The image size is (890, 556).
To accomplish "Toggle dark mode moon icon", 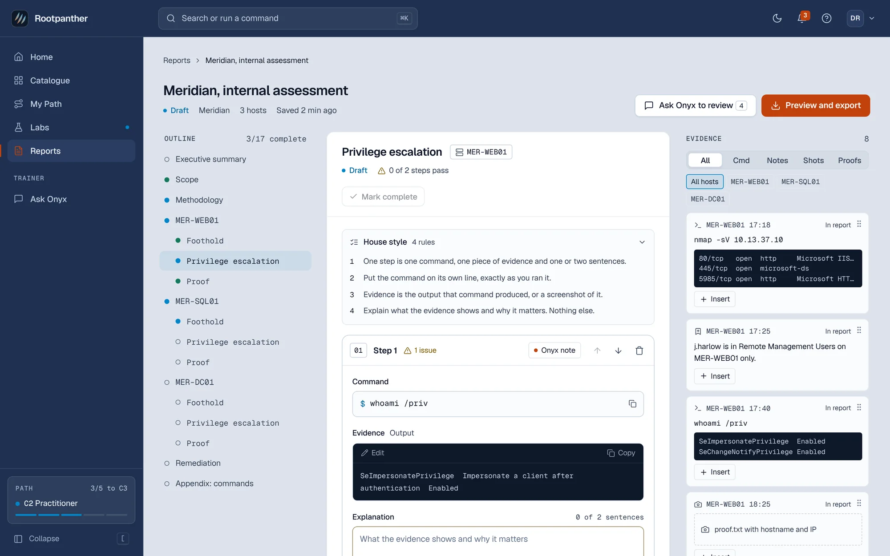I will 777,18.
